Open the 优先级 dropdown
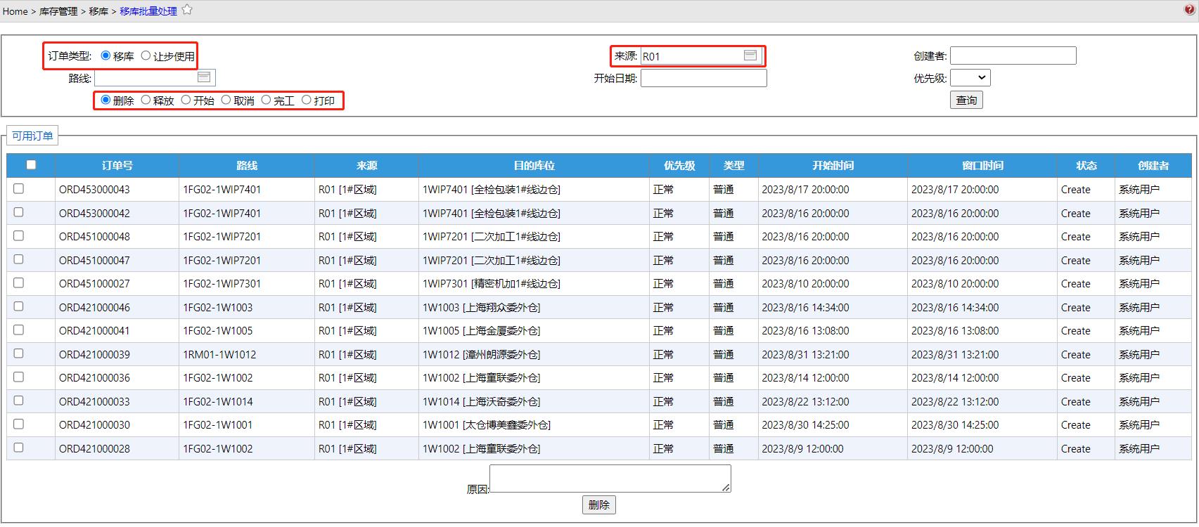 (970, 77)
